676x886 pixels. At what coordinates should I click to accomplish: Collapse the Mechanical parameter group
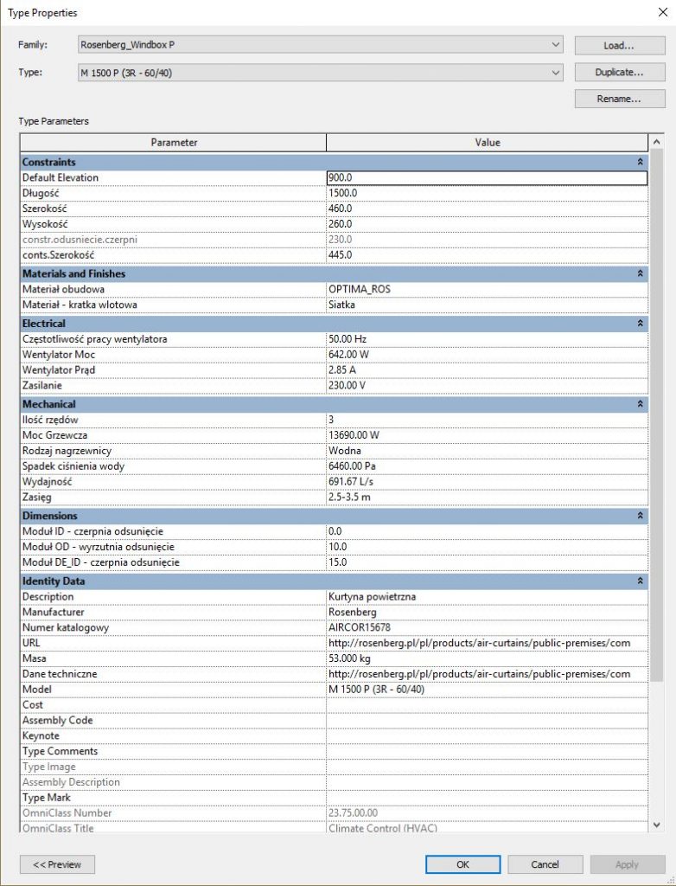640,404
